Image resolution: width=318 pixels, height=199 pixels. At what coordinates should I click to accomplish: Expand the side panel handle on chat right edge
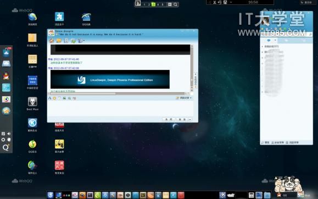pyautogui.click(x=196, y=80)
